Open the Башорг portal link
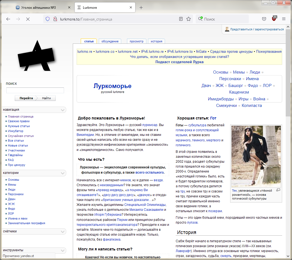This screenshot has width=292, height=260. 236,86
